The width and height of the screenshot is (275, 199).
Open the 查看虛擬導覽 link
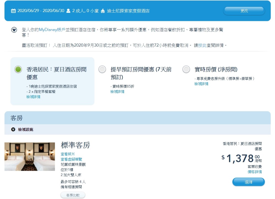[x=71, y=159]
